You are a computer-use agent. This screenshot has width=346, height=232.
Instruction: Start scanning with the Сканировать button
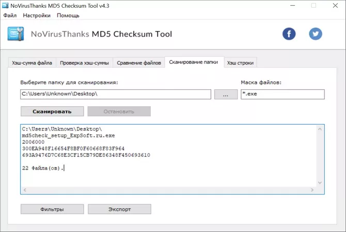[x=52, y=111]
